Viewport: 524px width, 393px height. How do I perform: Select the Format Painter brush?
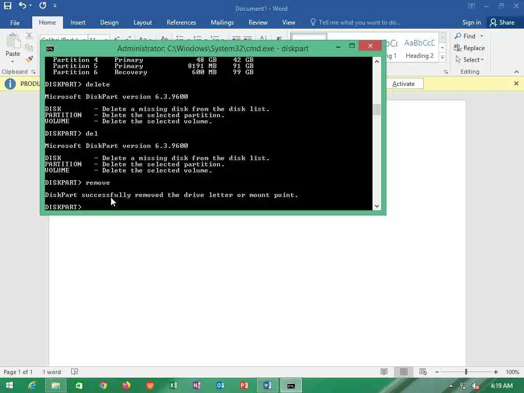29,59
